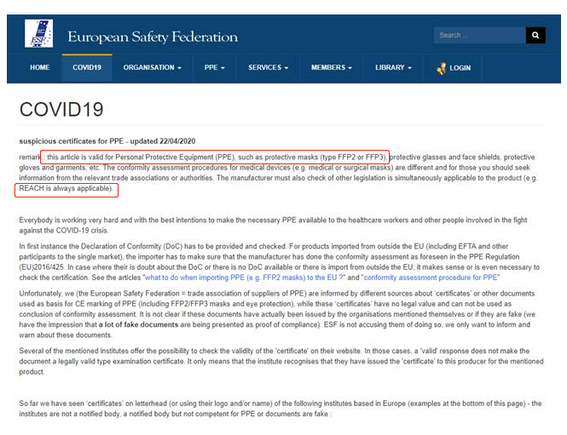Focus the Search input field

(478, 36)
